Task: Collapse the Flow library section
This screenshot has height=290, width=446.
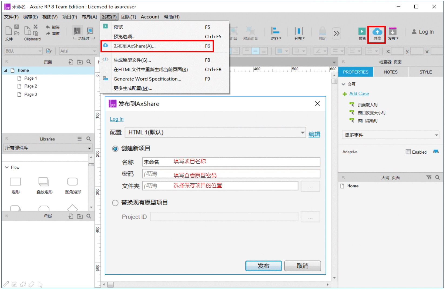Action: tap(7, 167)
